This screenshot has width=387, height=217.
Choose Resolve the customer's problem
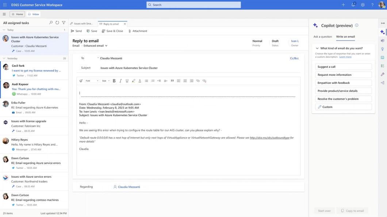tap(343, 99)
